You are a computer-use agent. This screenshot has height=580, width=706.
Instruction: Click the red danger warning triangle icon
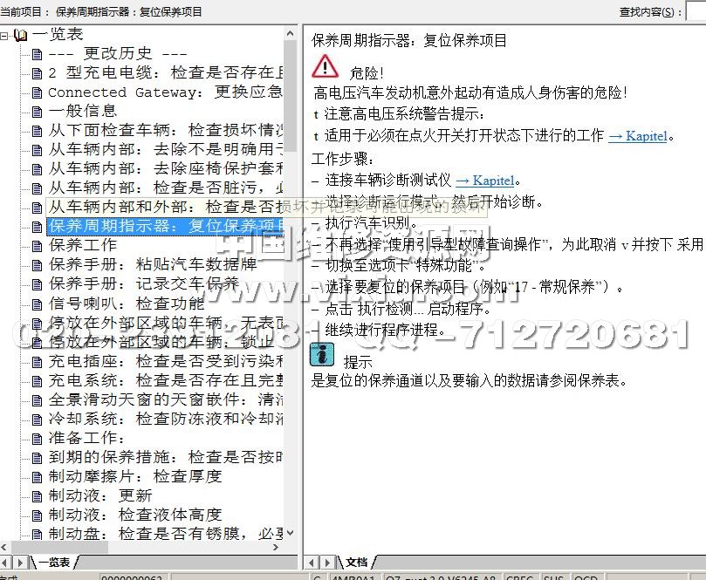pos(325,66)
